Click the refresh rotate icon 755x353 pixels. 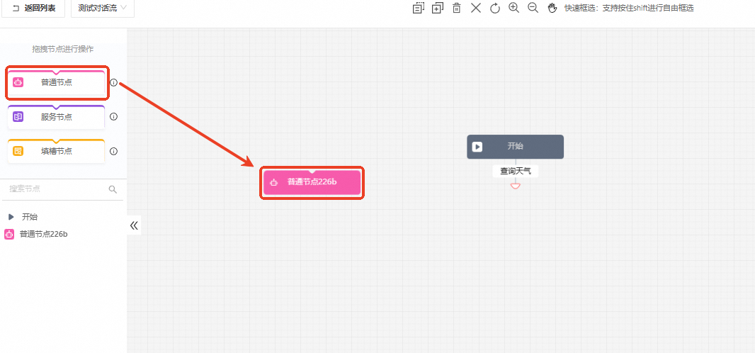click(x=495, y=9)
